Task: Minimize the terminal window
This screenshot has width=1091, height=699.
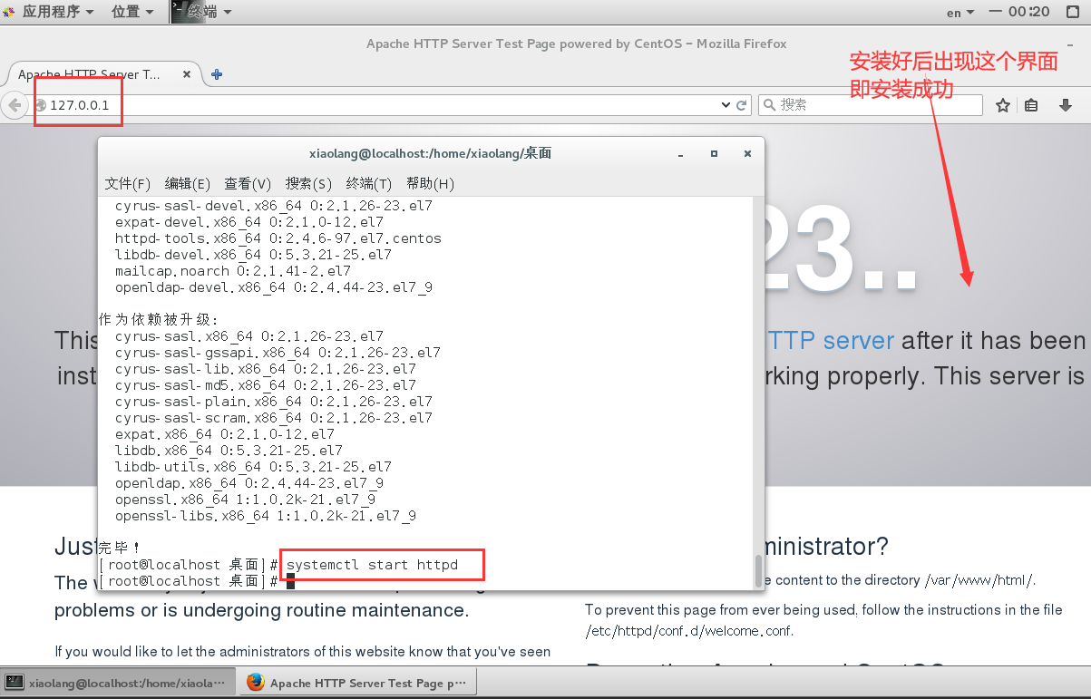Action: [681, 154]
